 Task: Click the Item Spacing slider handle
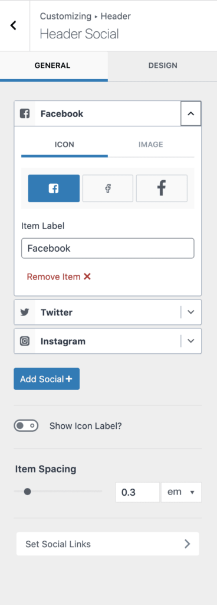pyautogui.click(x=27, y=492)
